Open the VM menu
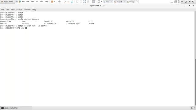The width and height of the screenshot is (196, 110). (37, 2)
